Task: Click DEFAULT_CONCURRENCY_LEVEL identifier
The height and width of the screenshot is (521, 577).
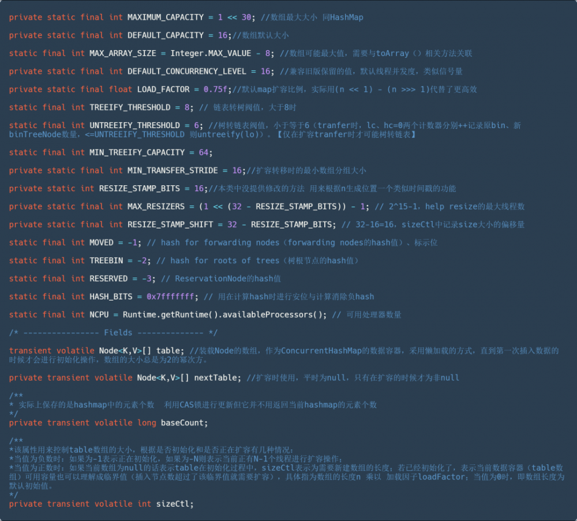Action: [x=187, y=72]
